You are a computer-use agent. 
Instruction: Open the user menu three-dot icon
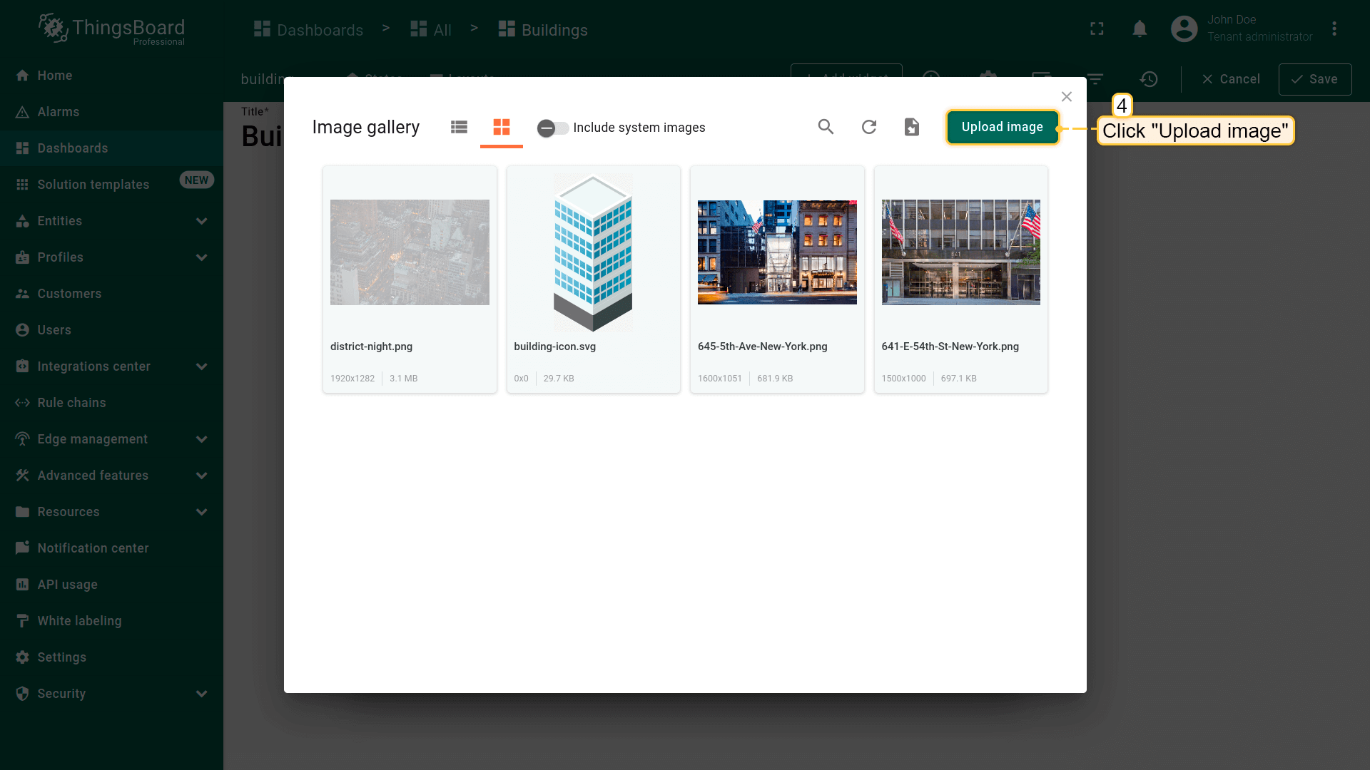point(1334,29)
